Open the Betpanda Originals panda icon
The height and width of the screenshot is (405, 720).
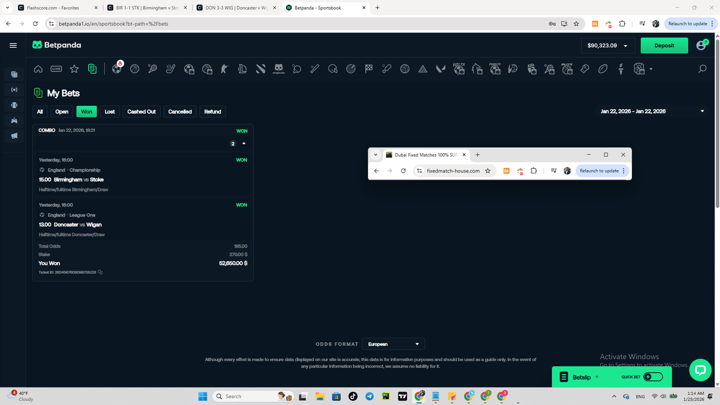(279, 69)
